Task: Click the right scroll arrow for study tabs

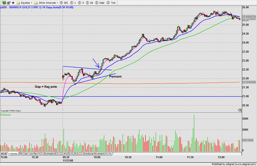Action: pyautogui.click(x=5, y=154)
